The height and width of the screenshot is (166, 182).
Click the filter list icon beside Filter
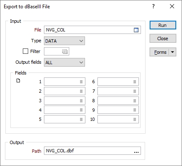[x=65, y=52]
